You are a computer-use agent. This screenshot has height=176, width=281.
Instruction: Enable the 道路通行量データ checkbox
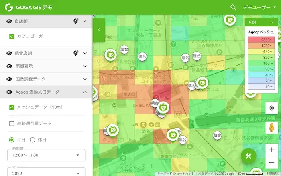(12, 123)
